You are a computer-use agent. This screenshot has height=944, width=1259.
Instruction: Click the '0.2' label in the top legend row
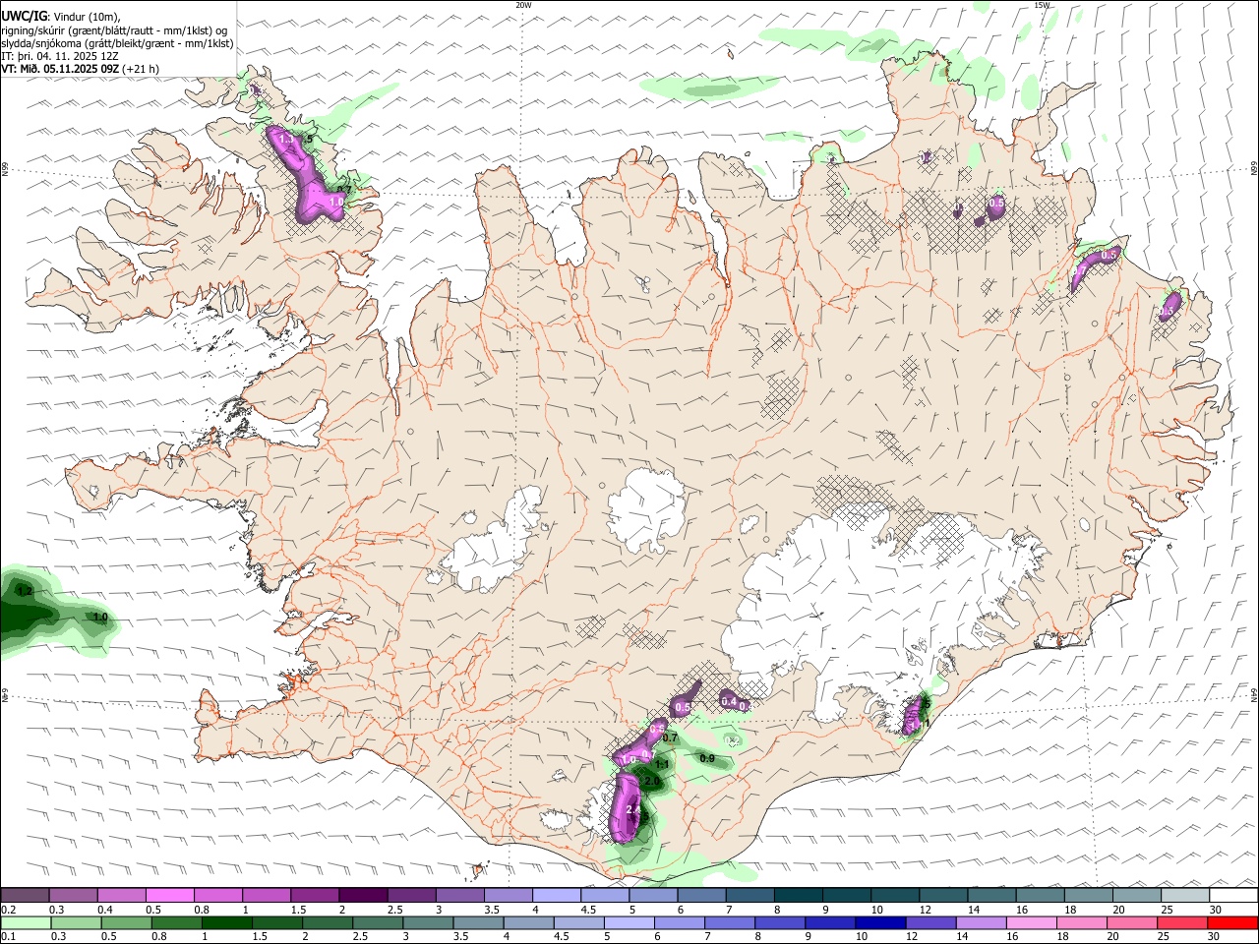pyautogui.click(x=9, y=910)
